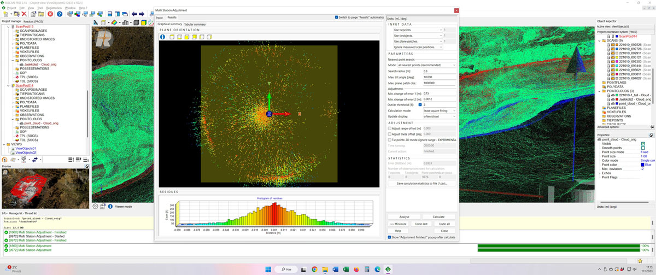Select the first plane orientation cube icon
The image size is (656, 275).
(172, 37)
